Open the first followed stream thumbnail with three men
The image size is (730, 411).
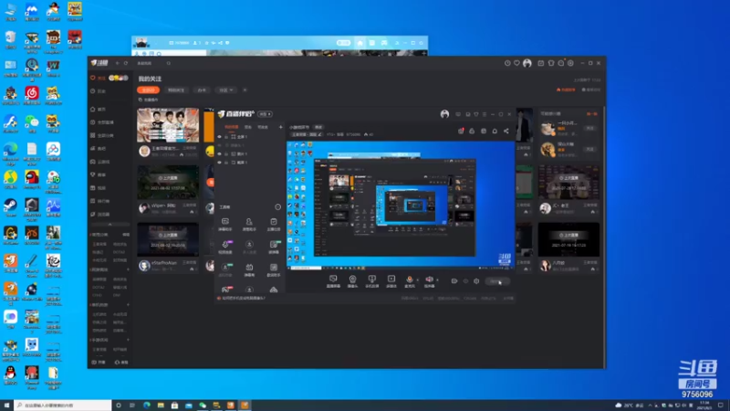tap(168, 125)
